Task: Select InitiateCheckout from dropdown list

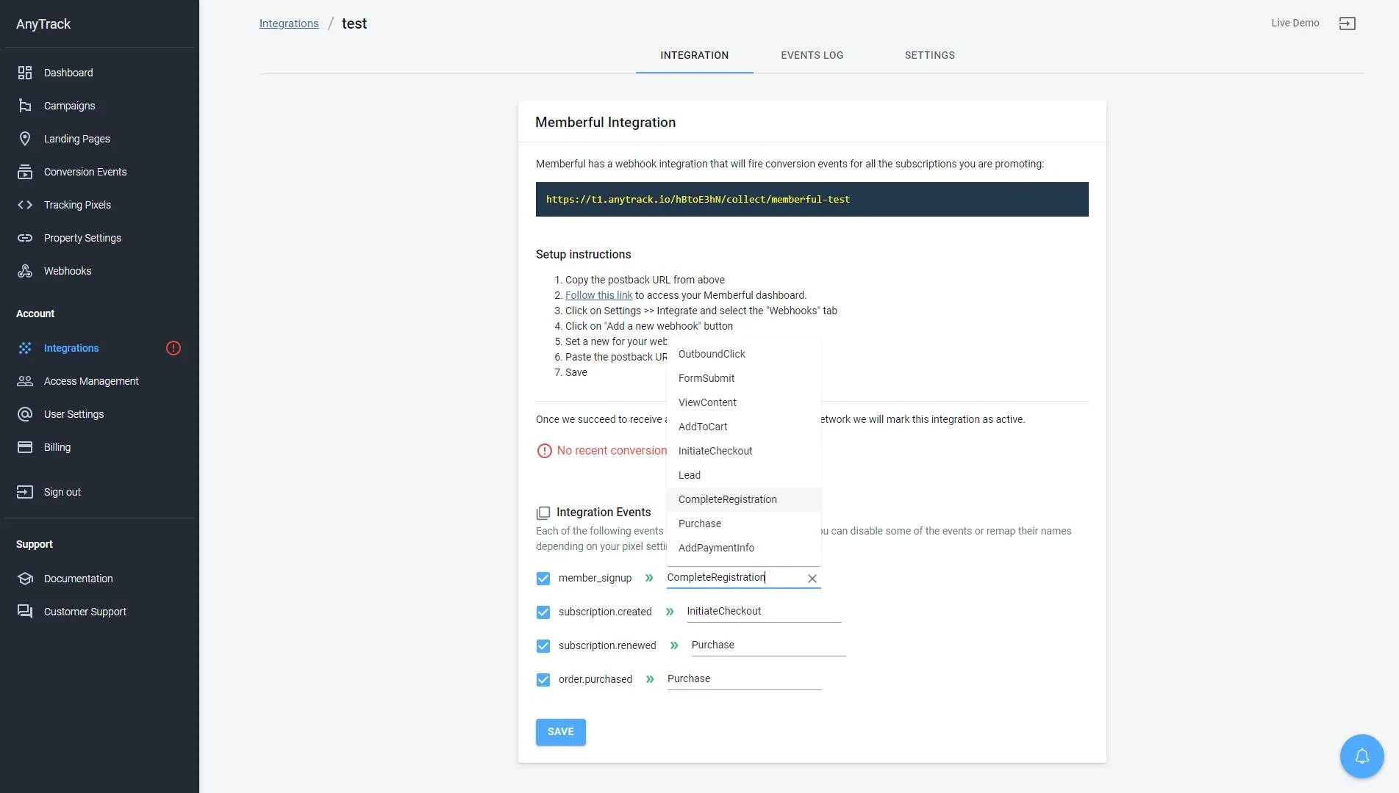Action: (744, 451)
